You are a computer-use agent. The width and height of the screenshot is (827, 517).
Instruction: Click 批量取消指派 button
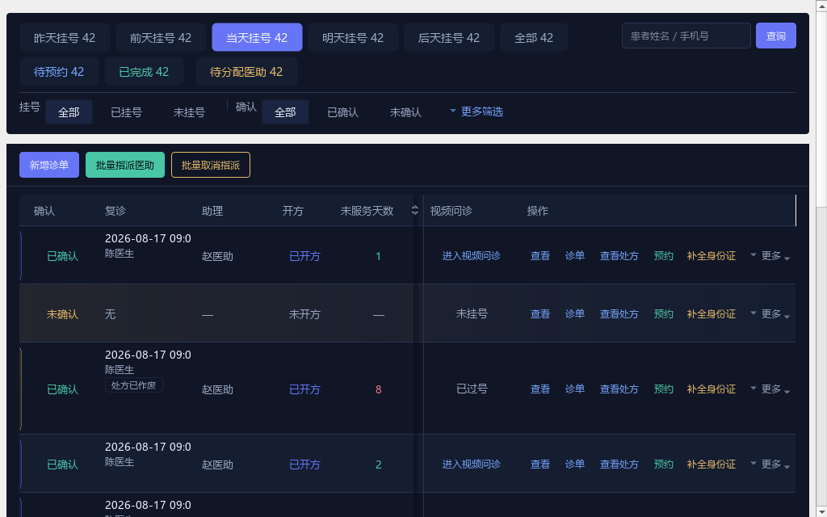(211, 165)
